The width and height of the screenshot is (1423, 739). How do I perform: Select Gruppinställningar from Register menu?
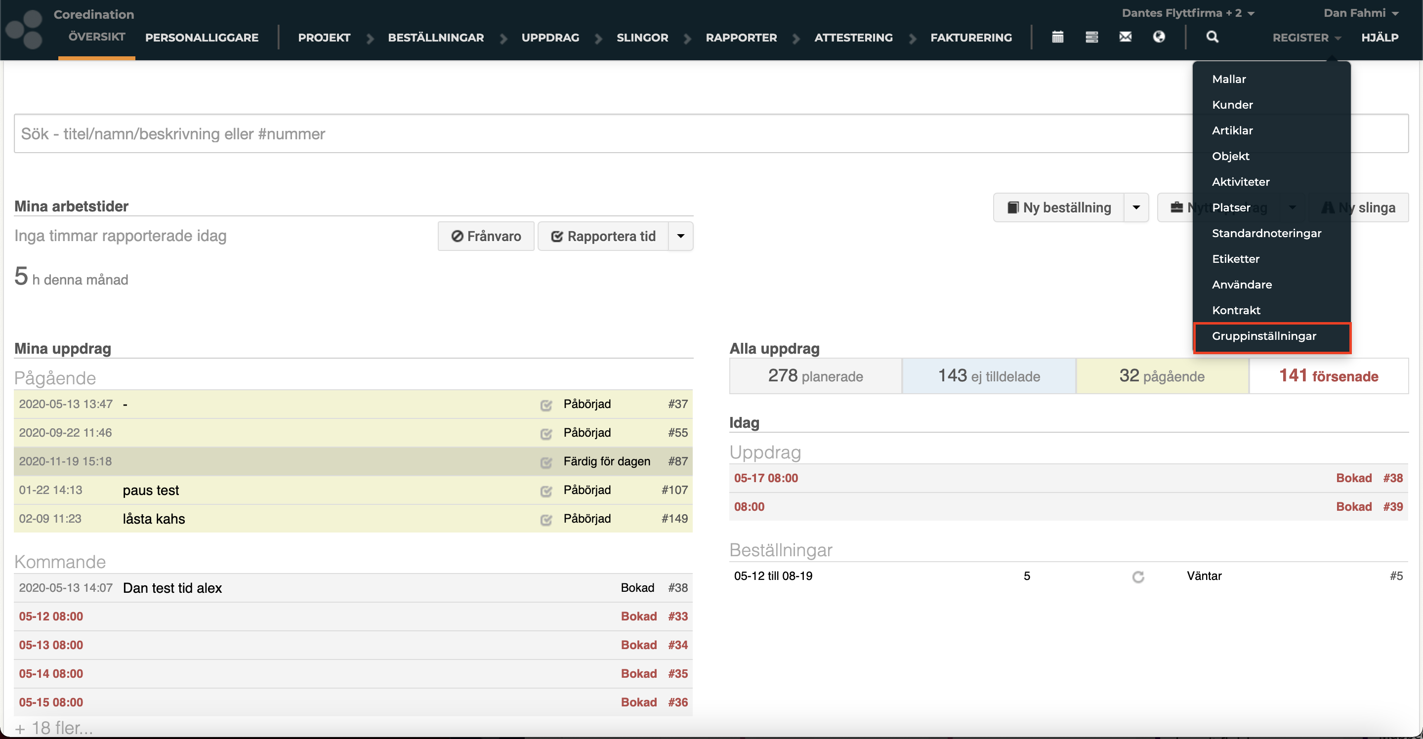[x=1264, y=336]
